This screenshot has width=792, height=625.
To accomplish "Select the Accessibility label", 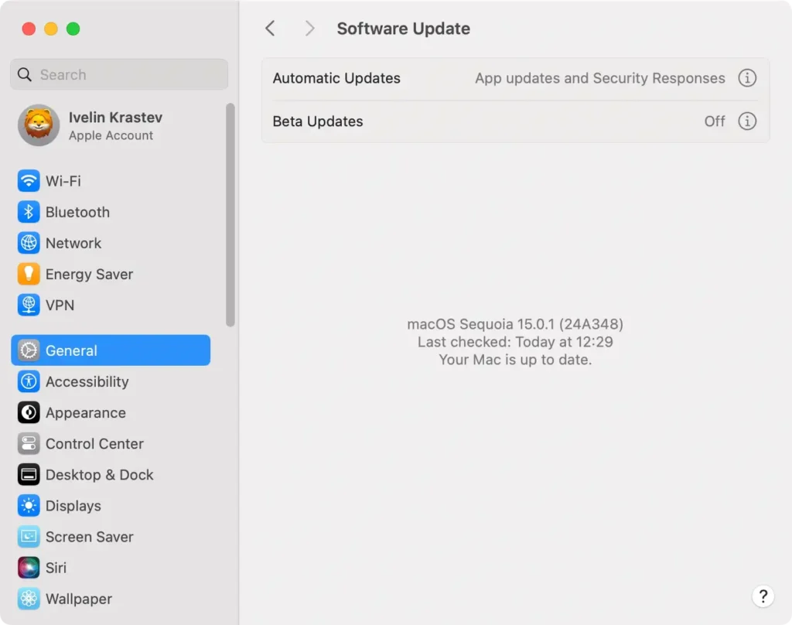I will (87, 381).
